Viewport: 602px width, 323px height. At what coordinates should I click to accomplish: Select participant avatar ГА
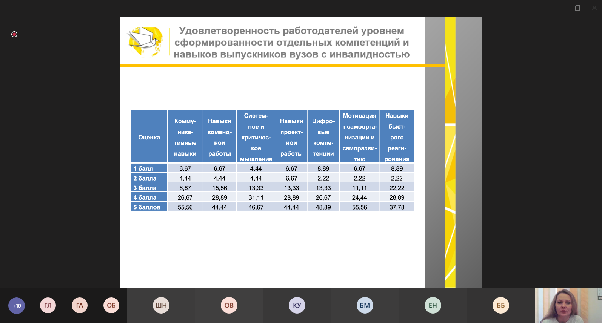tap(80, 305)
